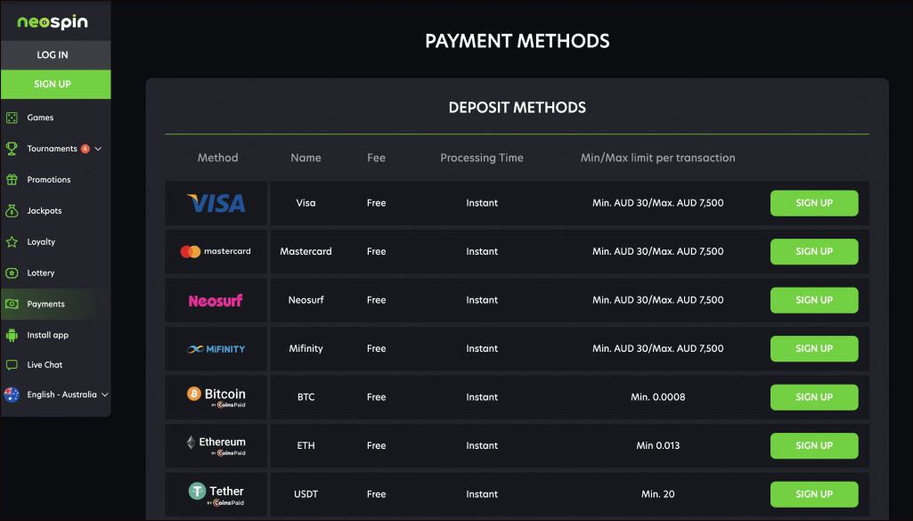913x521 pixels.
Task: Expand the Tournaments submenu chevron
Action: 98,149
